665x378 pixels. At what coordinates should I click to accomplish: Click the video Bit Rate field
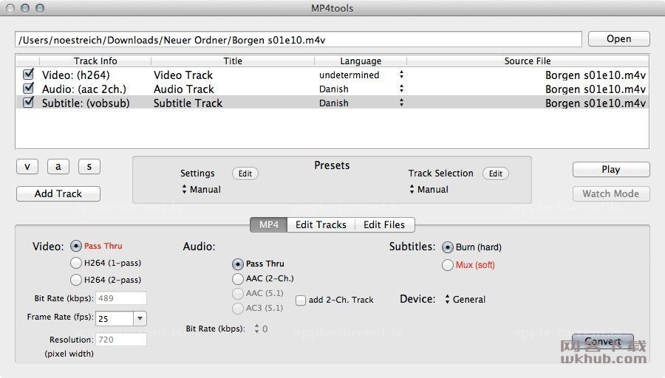121,298
